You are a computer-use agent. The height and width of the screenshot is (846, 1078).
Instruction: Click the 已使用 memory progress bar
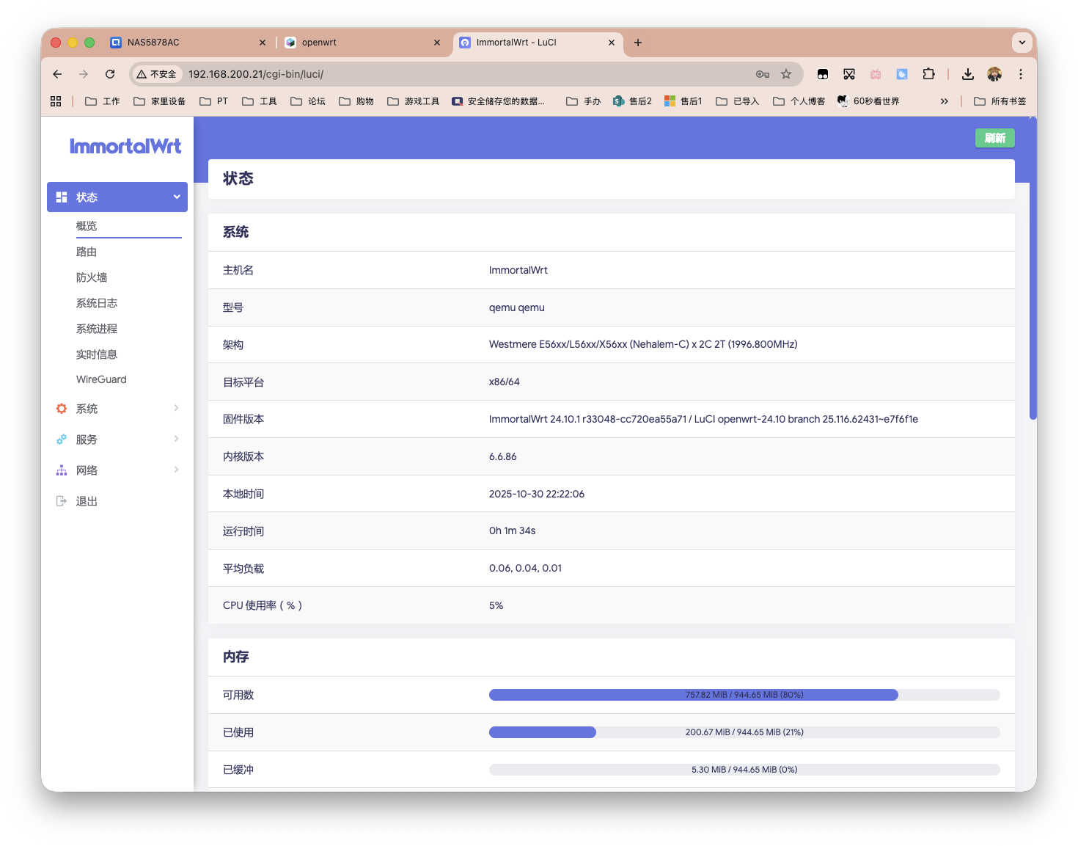(x=744, y=732)
